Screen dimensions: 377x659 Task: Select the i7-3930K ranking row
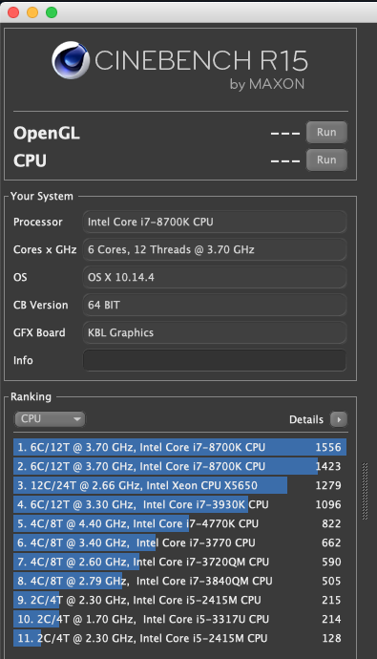tap(179, 504)
